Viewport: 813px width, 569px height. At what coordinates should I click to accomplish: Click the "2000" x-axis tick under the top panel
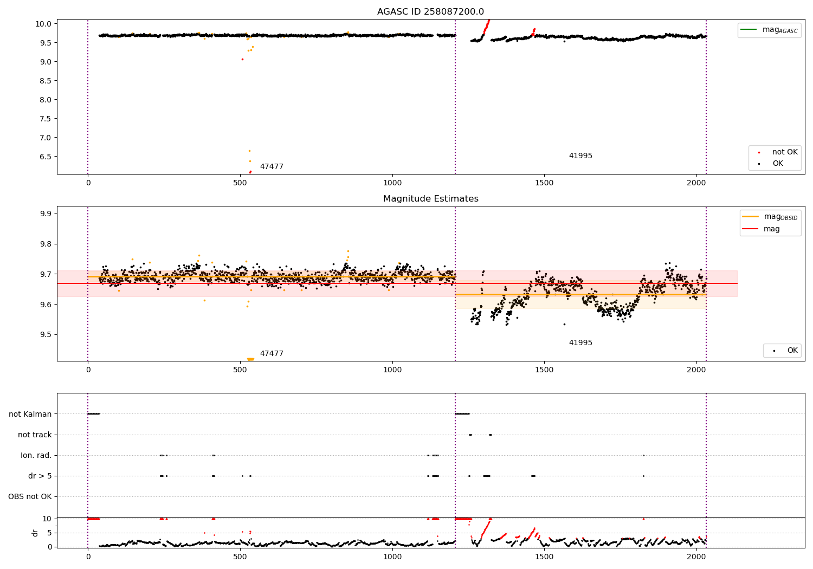click(x=696, y=183)
